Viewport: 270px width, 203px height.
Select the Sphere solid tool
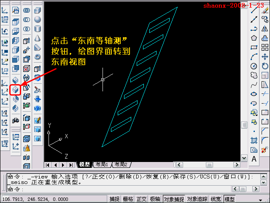click(38, 19)
